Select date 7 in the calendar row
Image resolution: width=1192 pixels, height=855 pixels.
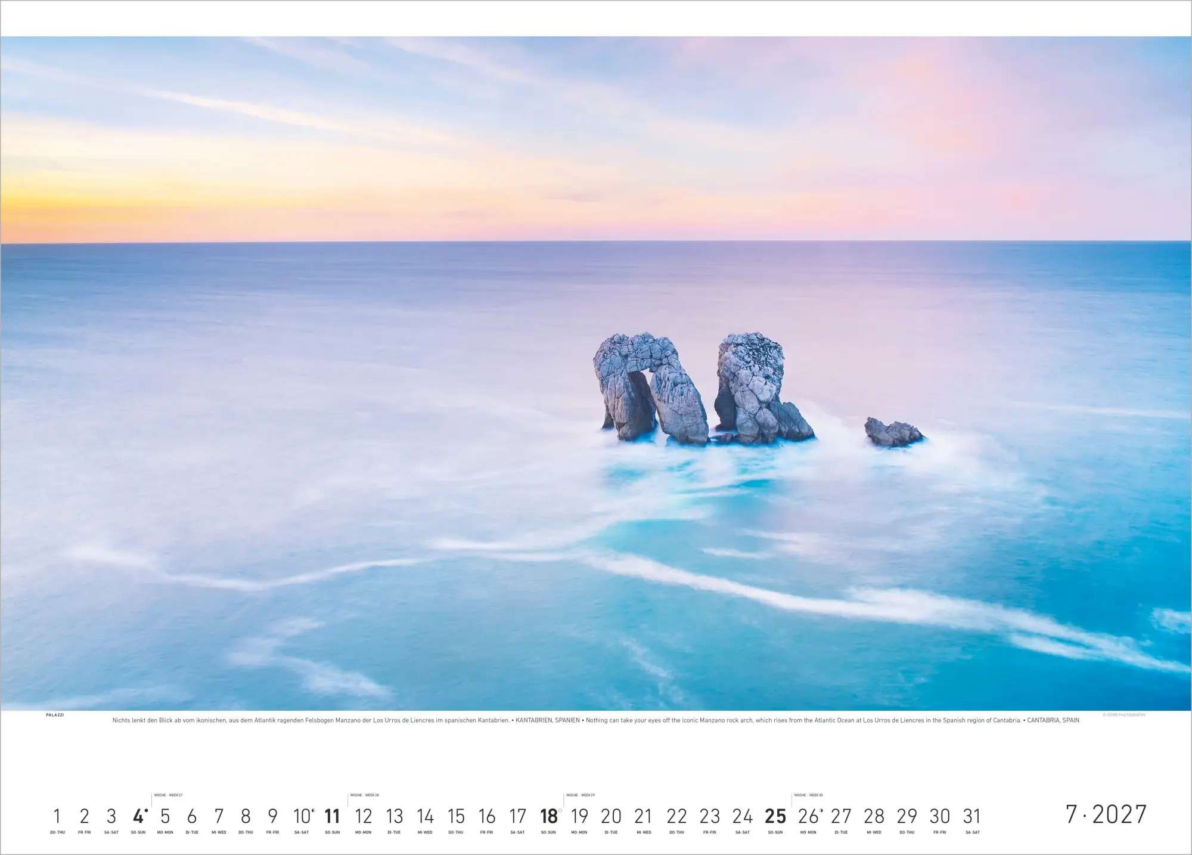pyautogui.click(x=219, y=816)
